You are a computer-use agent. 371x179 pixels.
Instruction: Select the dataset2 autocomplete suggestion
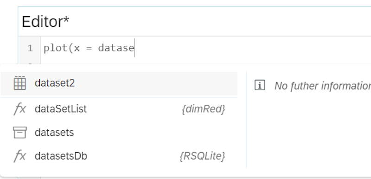[119, 83]
